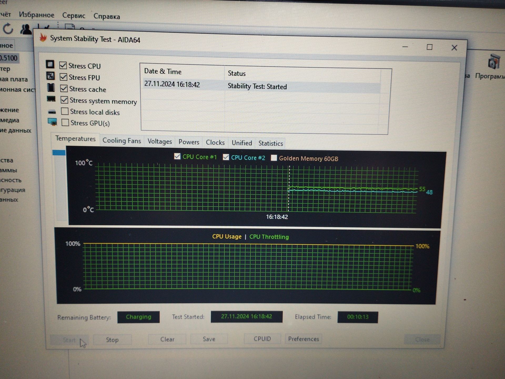Open Preferences dialog
The height and width of the screenshot is (379, 505).
[304, 339]
